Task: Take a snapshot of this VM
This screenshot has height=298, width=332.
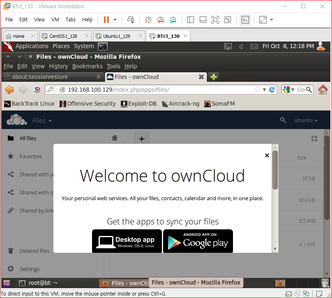Action: coord(148,20)
